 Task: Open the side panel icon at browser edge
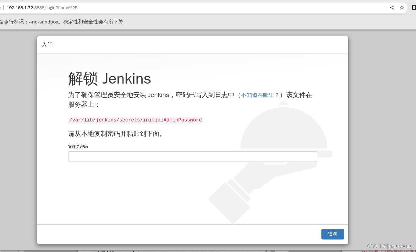coord(414,8)
